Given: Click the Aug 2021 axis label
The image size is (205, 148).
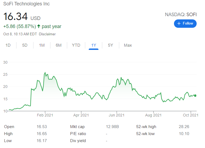Looking at the screenshot, I should pyautogui.click(x=153, y=115).
